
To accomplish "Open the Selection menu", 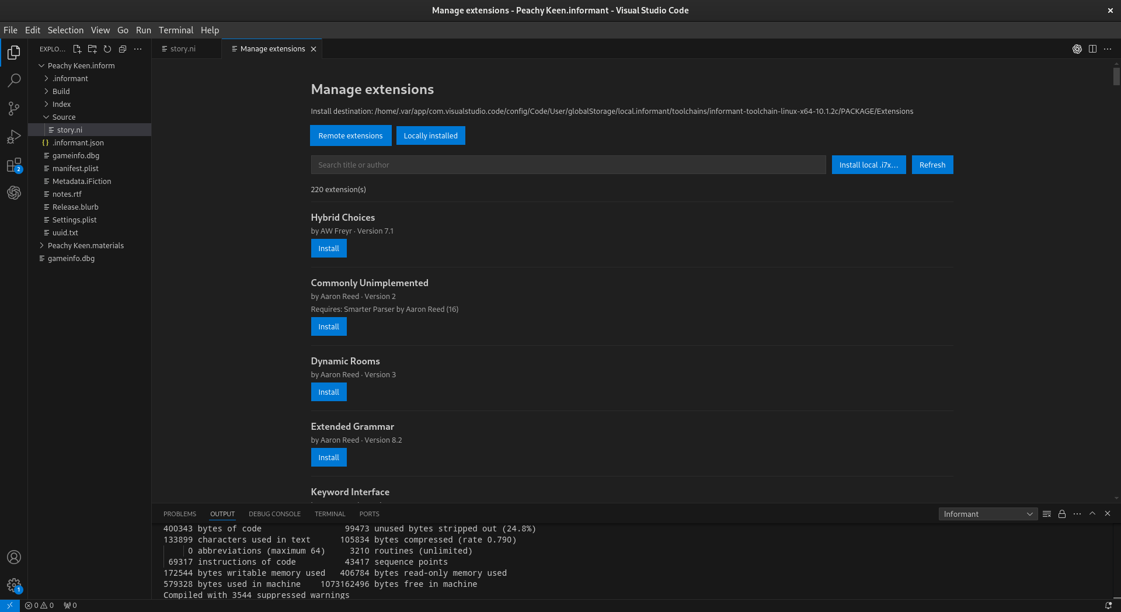I will (x=65, y=30).
